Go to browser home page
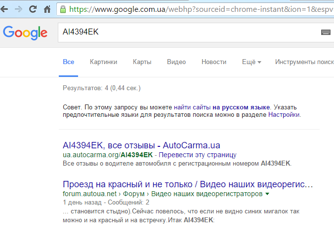 coord(47,9)
